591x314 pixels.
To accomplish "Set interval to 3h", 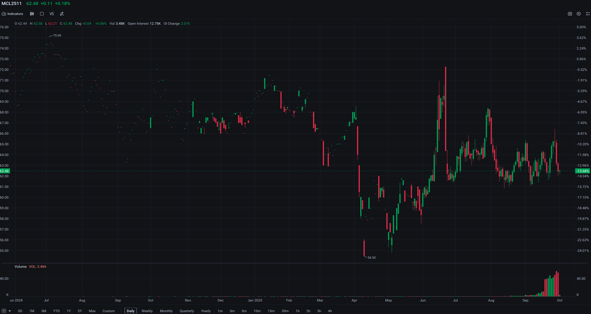I will pyautogui.click(x=319, y=311).
